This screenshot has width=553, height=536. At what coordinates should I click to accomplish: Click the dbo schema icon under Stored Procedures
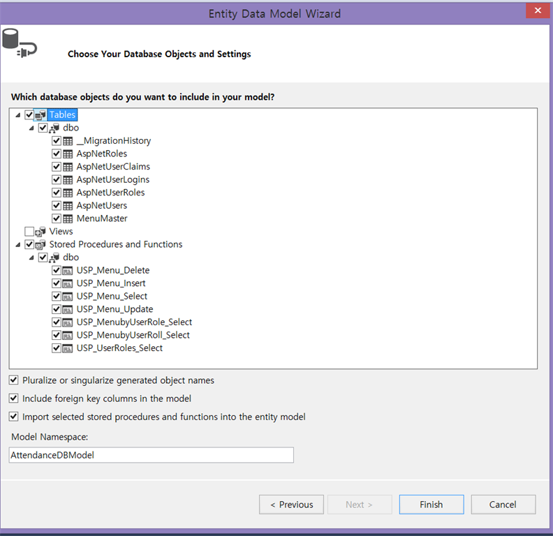[x=54, y=258]
